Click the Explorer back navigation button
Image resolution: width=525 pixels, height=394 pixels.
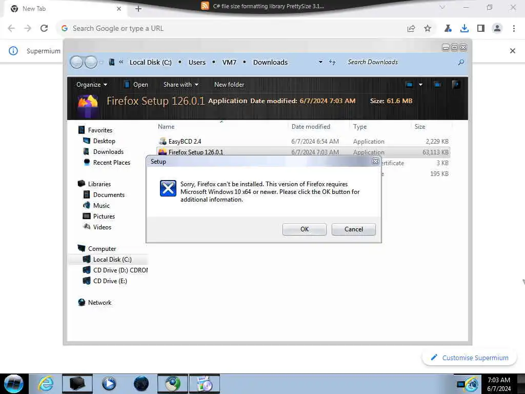click(77, 62)
